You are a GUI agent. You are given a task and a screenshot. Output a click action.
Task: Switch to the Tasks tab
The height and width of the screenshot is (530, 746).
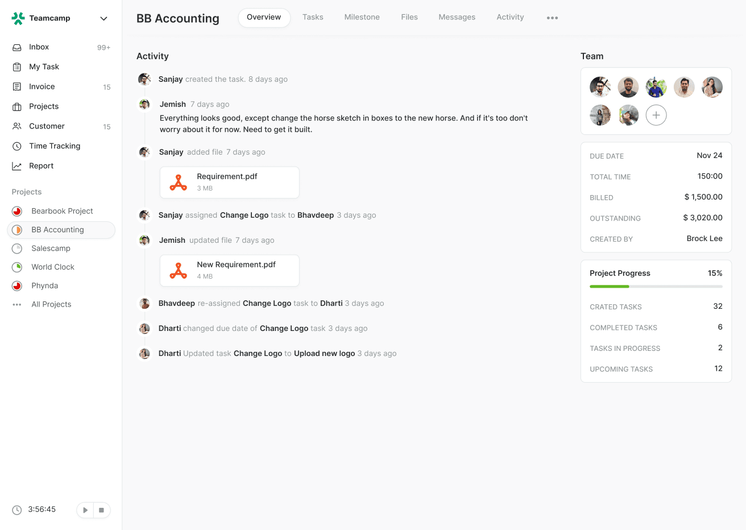click(x=313, y=17)
